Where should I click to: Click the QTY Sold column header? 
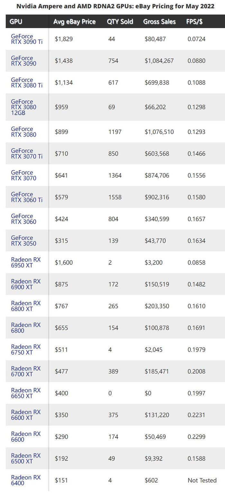(120, 22)
